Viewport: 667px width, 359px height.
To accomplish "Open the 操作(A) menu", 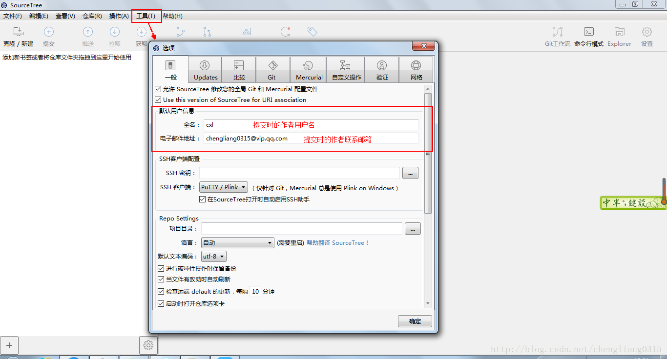I will [119, 16].
